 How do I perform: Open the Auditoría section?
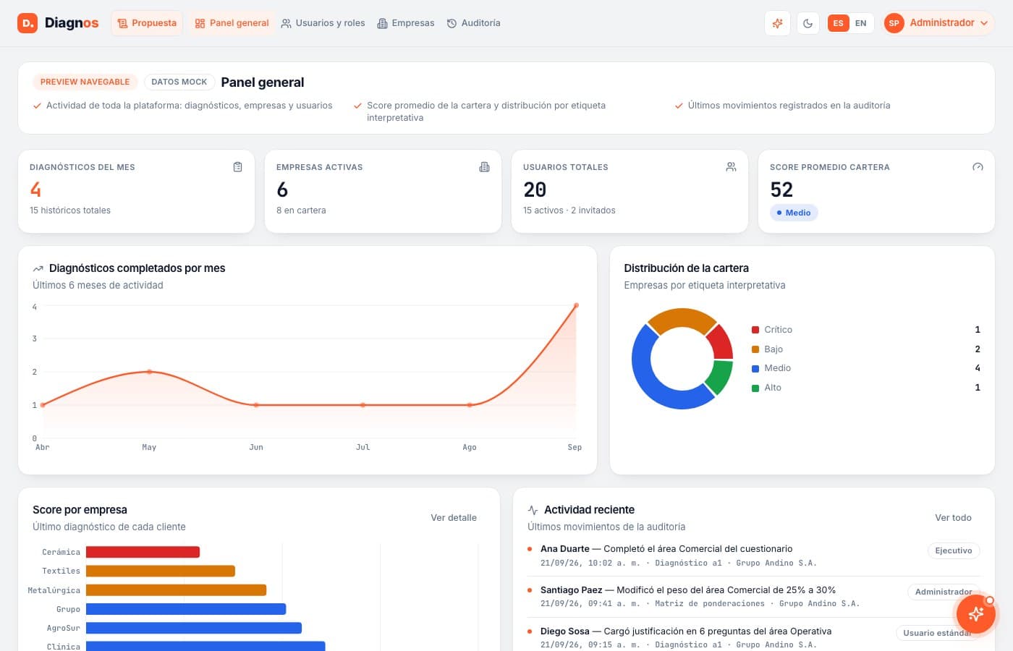coord(474,23)
